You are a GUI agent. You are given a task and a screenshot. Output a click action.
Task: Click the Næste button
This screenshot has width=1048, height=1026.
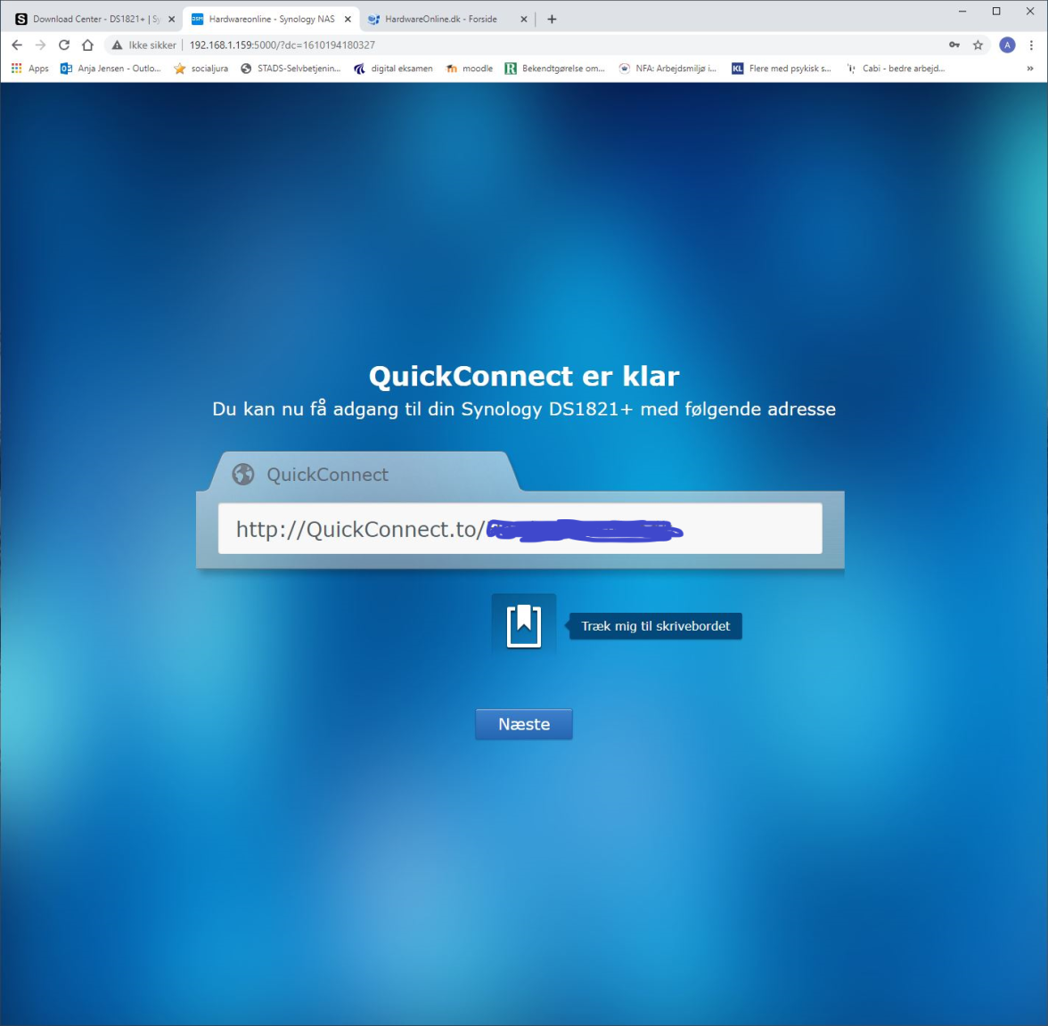pos(524,724)
